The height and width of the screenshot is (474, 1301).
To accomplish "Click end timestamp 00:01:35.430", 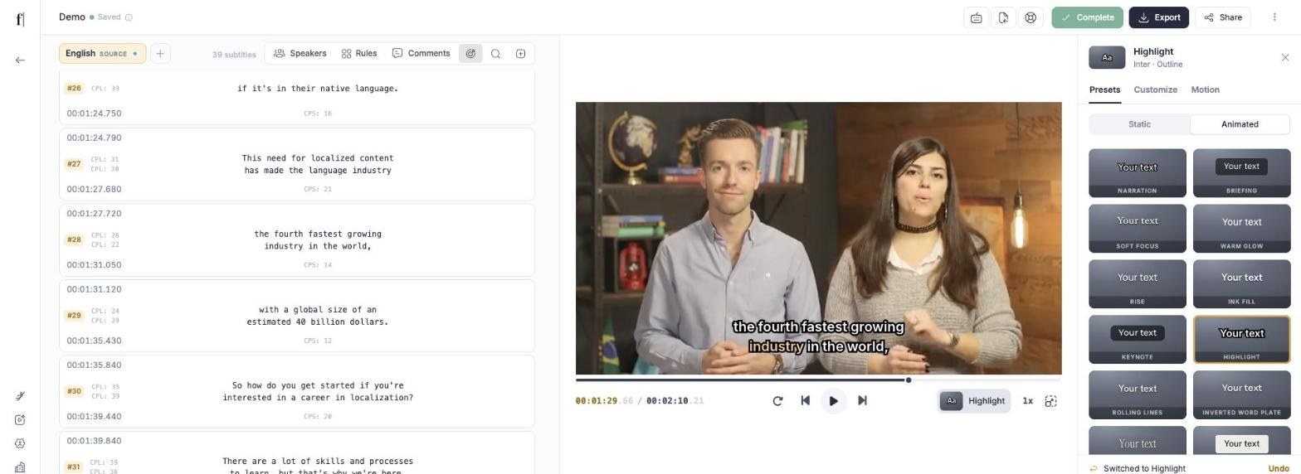I will pos(94,341).
